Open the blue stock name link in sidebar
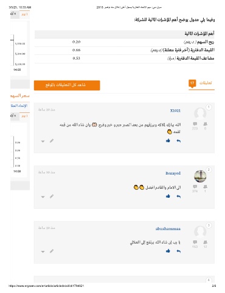Viewport: 225px width, 293px height. tap(19, 106)
